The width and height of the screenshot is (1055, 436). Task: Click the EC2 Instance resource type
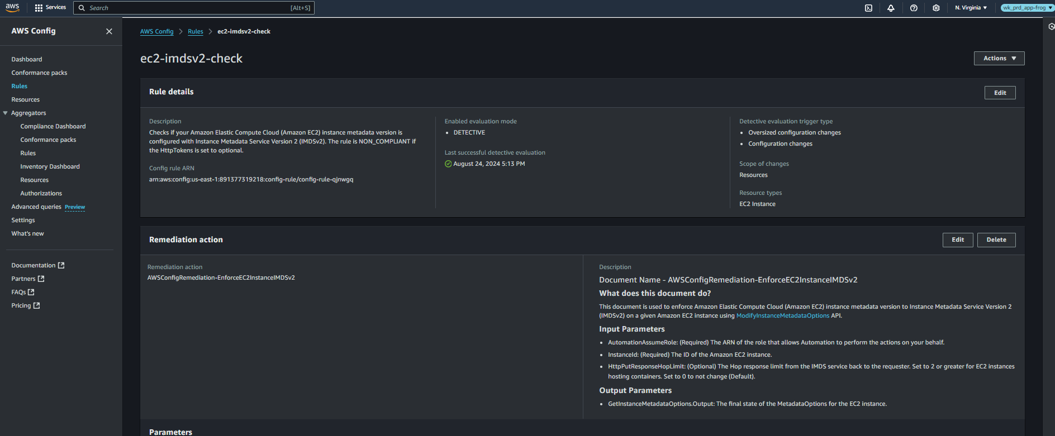pos(757,204)
